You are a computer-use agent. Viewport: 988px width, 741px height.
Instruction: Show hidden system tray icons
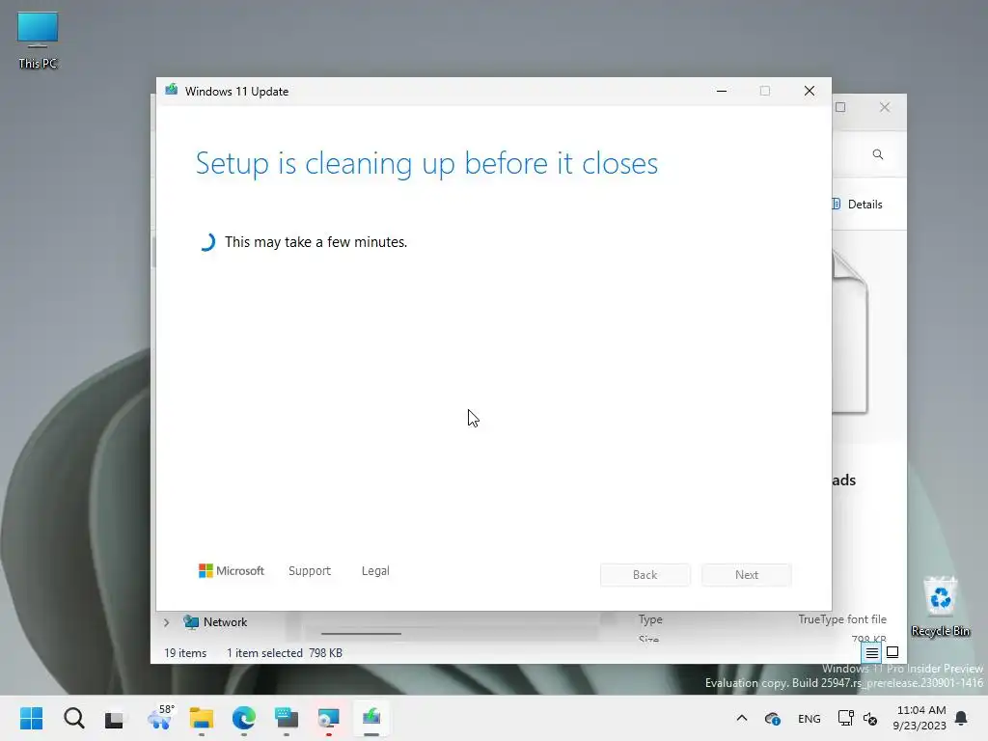pos(742,718)
